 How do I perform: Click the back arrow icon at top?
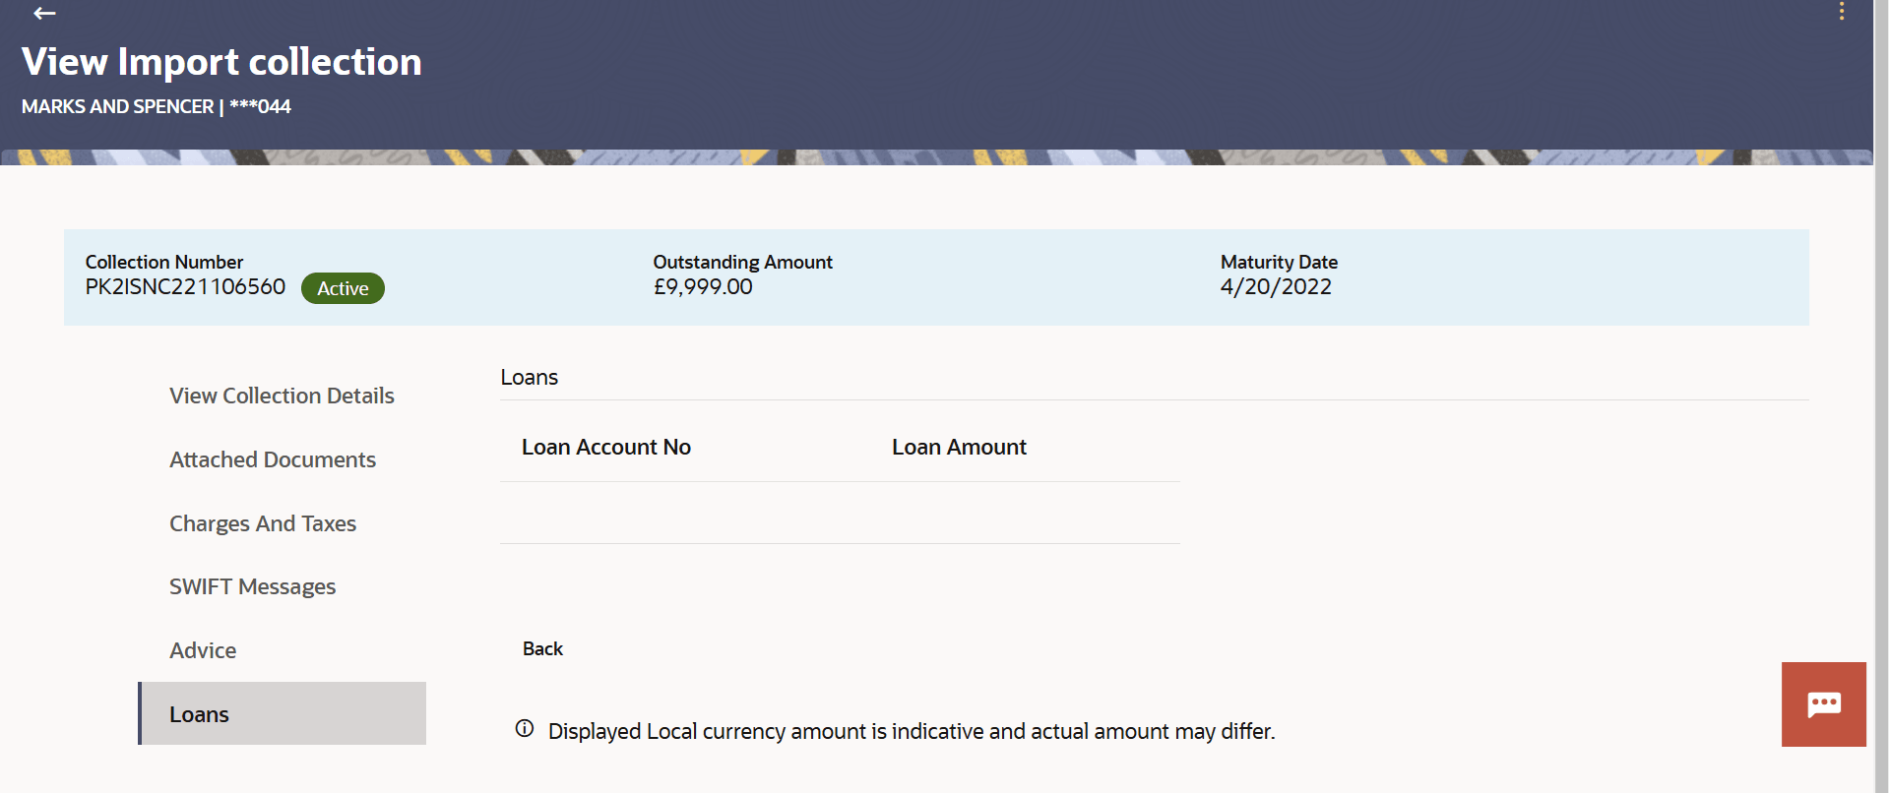point(44,13)
